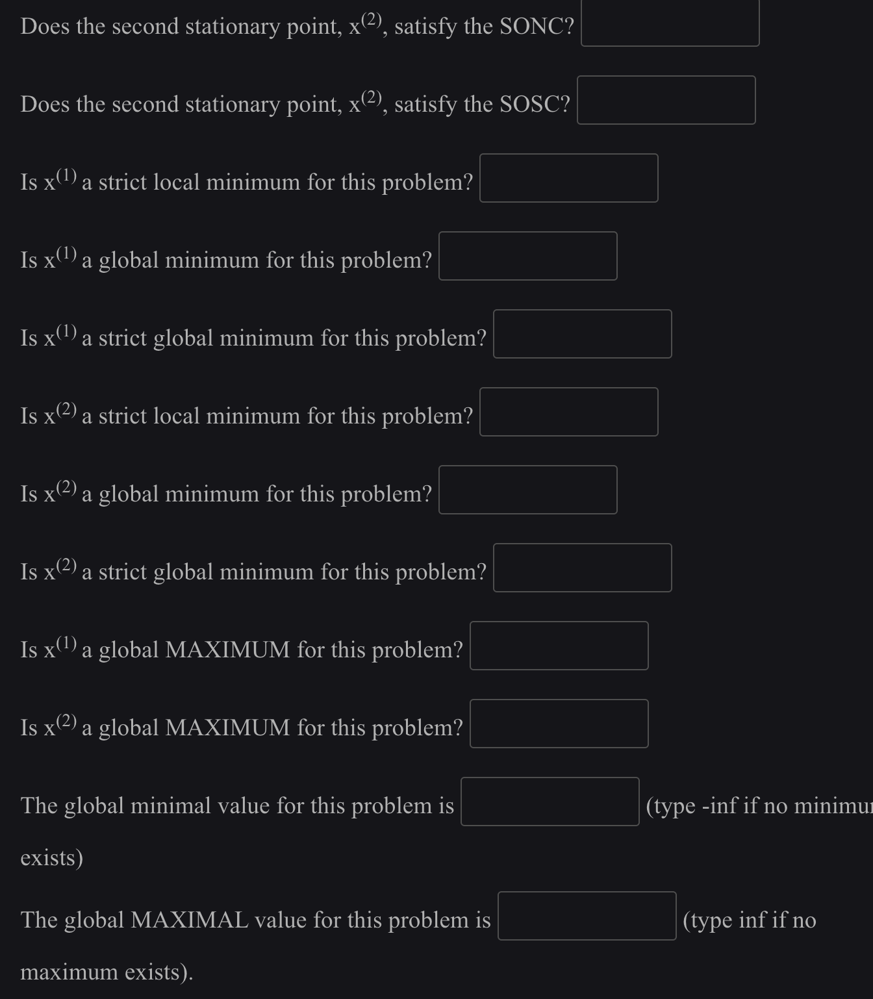Click the x(2) strict global minimum input box
The height and width of the screenshot is (999, 873).
point(581,568)
